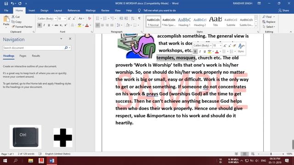Open the notification center icon

287,161
